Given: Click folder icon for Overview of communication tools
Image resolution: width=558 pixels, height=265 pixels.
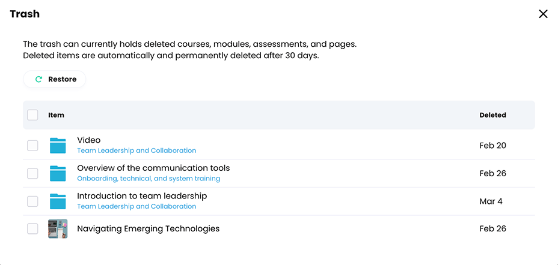Looking at the screenshot, I should coord(58,173).
